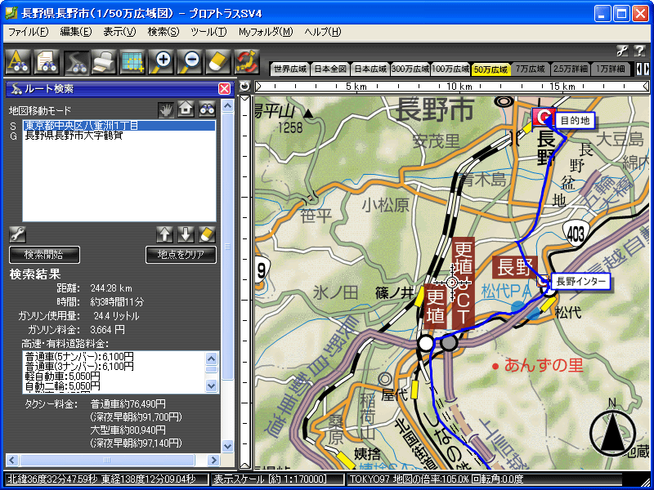Viewport: 654px width, 490px height.
Task: Move selected waypoint up with arrow icon
Action: (165, 234)
